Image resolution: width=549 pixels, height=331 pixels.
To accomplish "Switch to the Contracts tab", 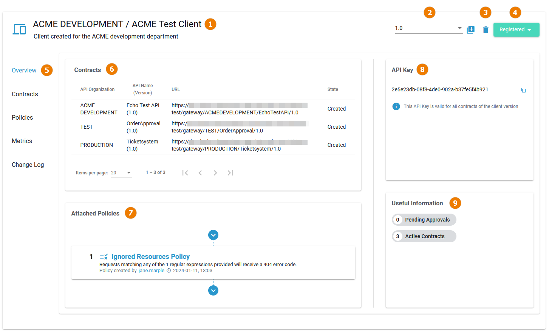I will [25, 94].
